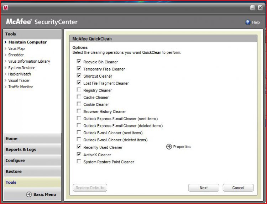The height and width of the screenshot is (204, 267).
Task: Uncheck Recycle Bin Cleaner
Action: click(79, 61)
